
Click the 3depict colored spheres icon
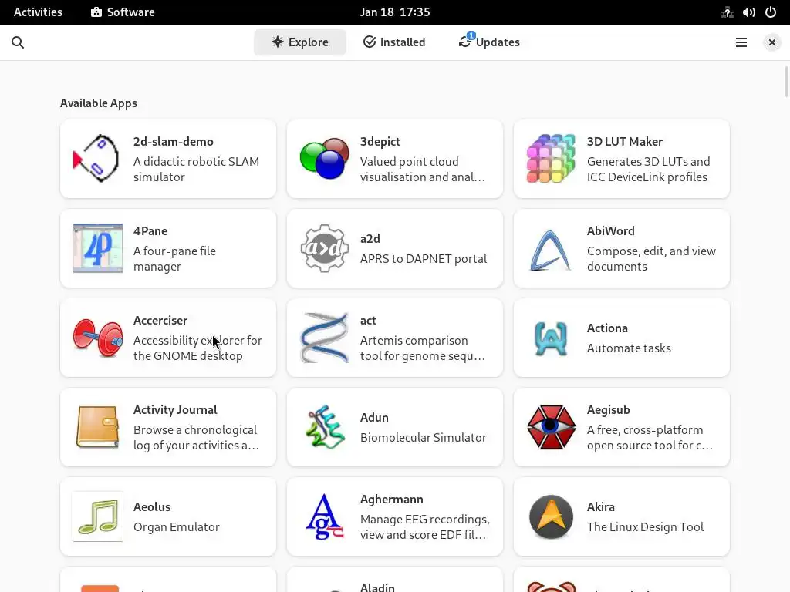point(325,159)
